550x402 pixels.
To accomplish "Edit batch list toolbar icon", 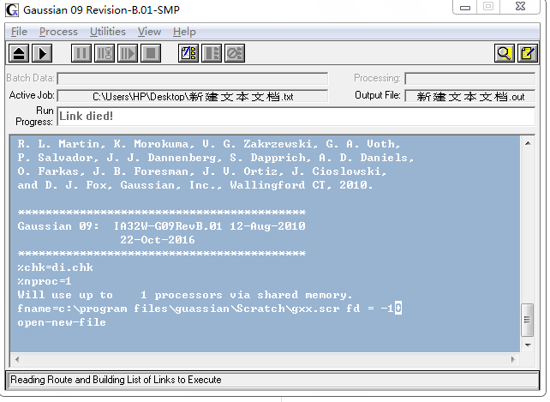I will 188,53.
